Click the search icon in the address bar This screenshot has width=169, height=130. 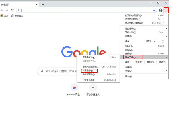19,10
